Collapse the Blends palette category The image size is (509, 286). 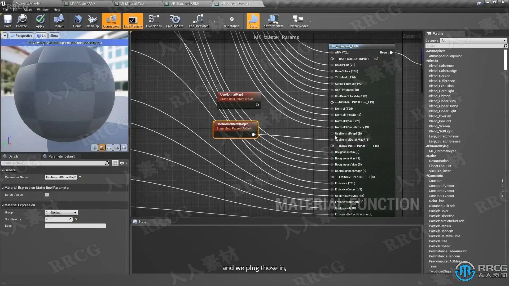pyautogui.click(x=427, y=61)
